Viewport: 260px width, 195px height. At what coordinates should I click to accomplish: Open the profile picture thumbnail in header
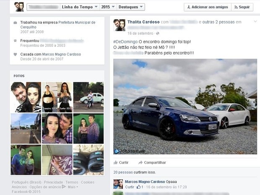[x=20, y=7]
